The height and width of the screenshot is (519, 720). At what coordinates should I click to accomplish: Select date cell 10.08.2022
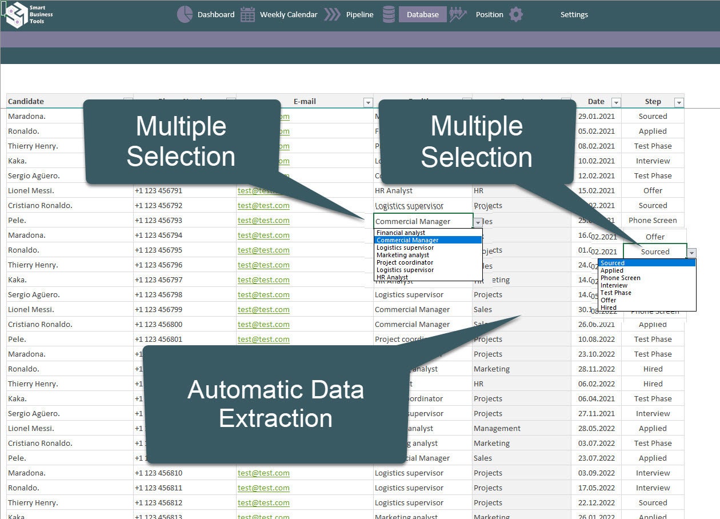(x=596, y=340)
